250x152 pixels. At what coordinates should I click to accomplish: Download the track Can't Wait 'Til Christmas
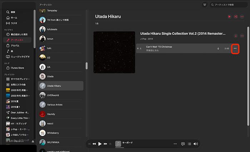click(x=218, y=48)
